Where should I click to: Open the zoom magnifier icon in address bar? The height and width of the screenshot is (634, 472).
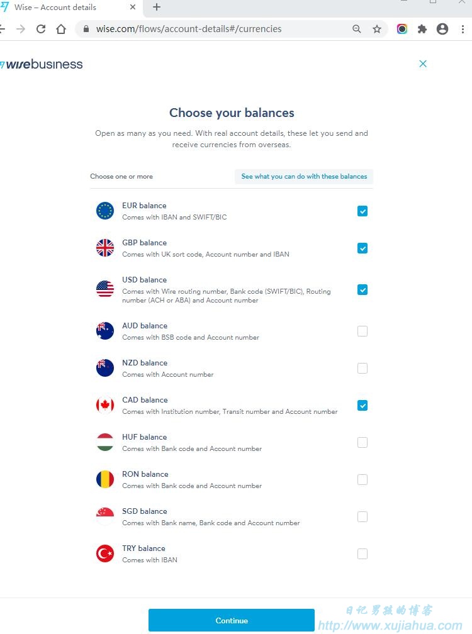(x=356, y=29)
